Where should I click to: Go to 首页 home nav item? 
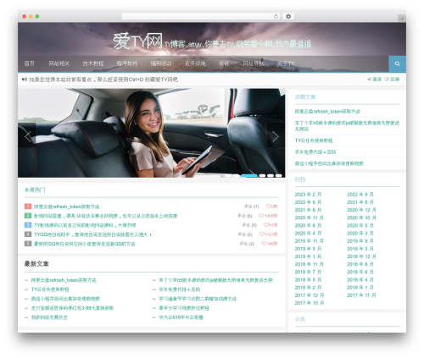coord(29,63)
